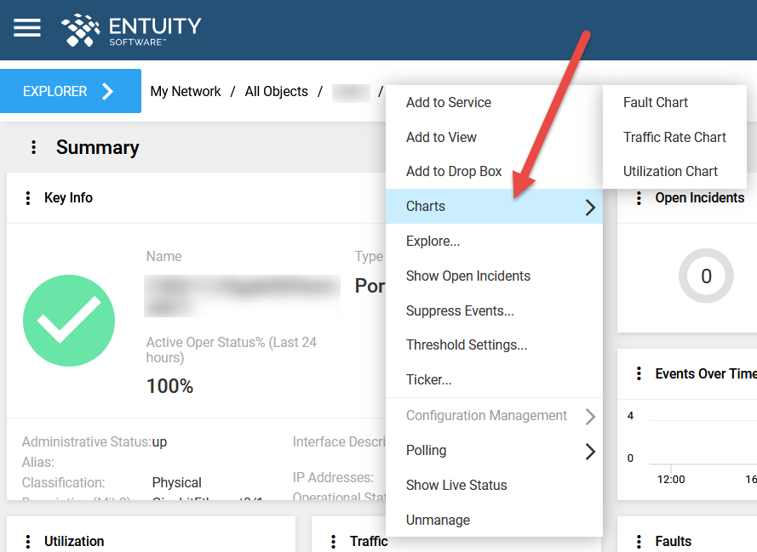Click Threshold Settings menu entry
Viewport: 757px width, 552px height.
(x=466, y=344)
